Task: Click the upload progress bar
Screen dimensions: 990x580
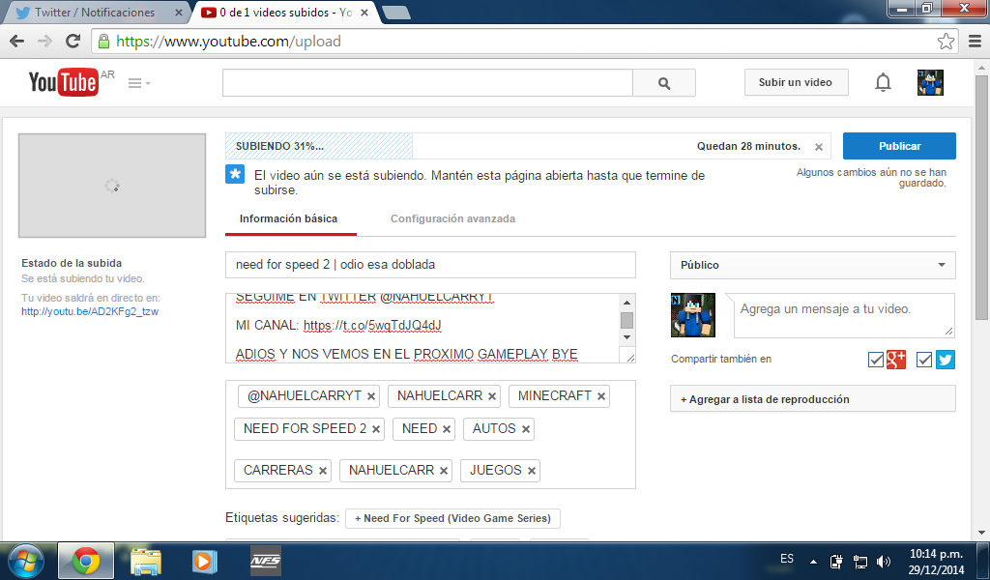Action: coord(528,146)
